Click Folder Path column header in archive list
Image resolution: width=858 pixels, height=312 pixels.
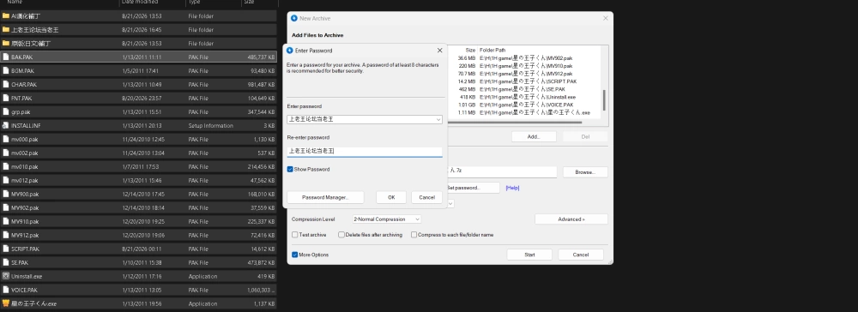(492, 50)
